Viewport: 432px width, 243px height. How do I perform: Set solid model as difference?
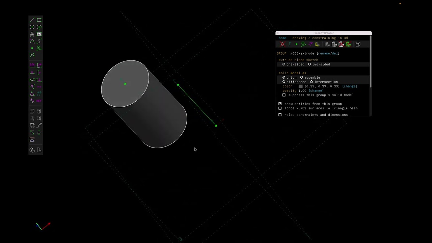294,82
